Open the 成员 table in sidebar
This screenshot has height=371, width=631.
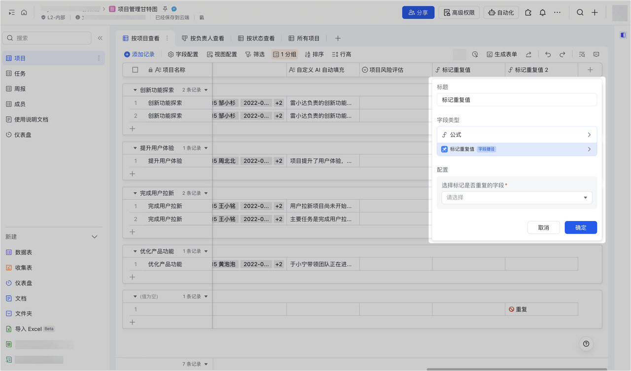pyautogui.click(x=54, y=104)
